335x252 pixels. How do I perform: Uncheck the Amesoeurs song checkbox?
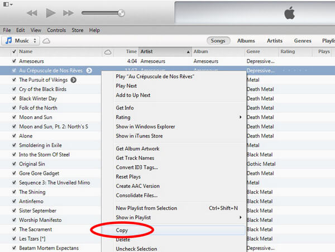[14, 61]
